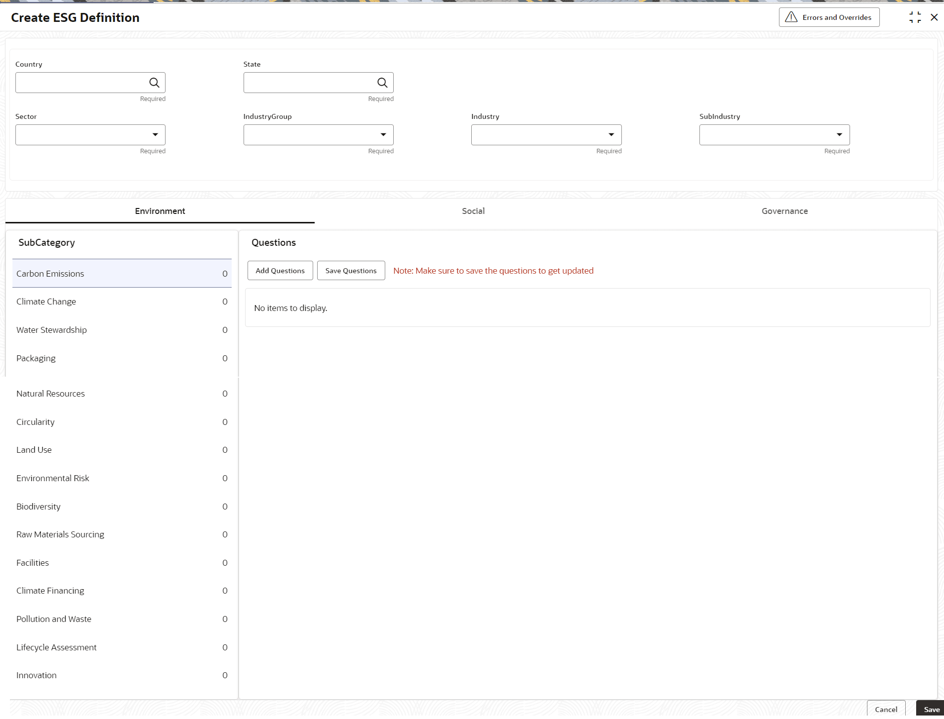This screenshot has width=944, height=719.
Task: Select Environmental Risk subcategory
Action: click(122, 478)
